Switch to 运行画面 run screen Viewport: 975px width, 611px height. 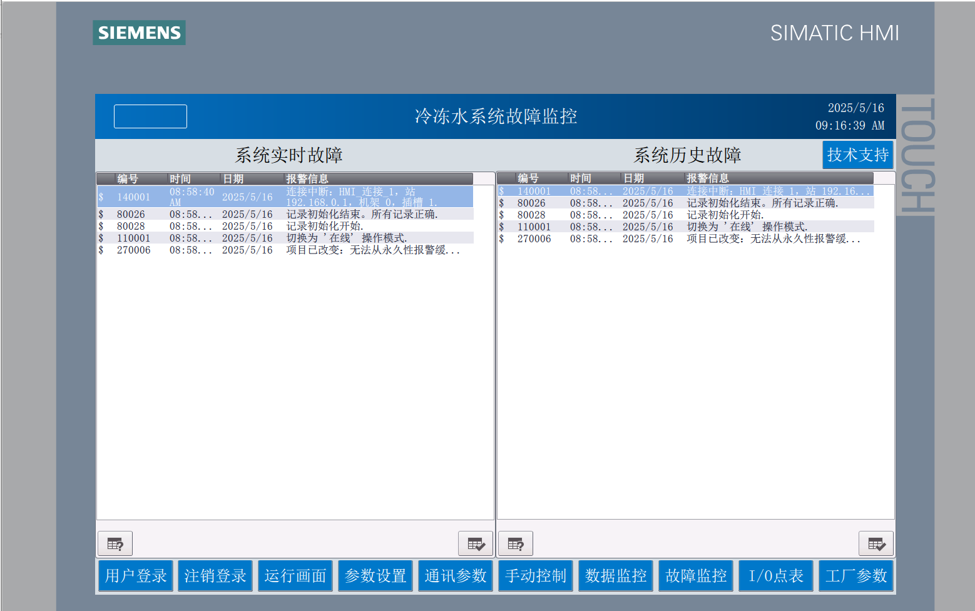295,575
